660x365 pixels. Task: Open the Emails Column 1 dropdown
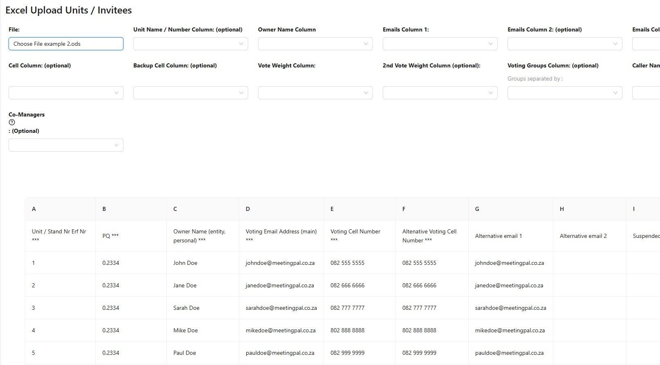pyautogui.click(x=440, y=44)
